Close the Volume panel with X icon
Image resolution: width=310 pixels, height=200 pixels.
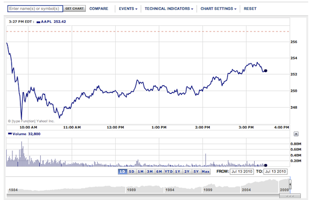296,134
